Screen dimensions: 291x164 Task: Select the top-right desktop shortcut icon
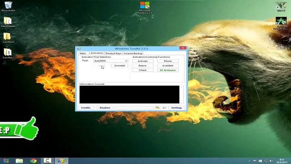(281, 7)
